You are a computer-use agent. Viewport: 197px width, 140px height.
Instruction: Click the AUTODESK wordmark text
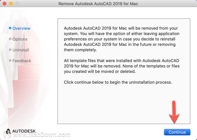tap(24, 131)
